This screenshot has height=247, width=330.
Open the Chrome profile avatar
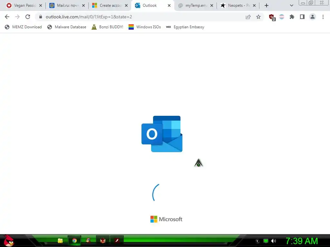(313, 17)
